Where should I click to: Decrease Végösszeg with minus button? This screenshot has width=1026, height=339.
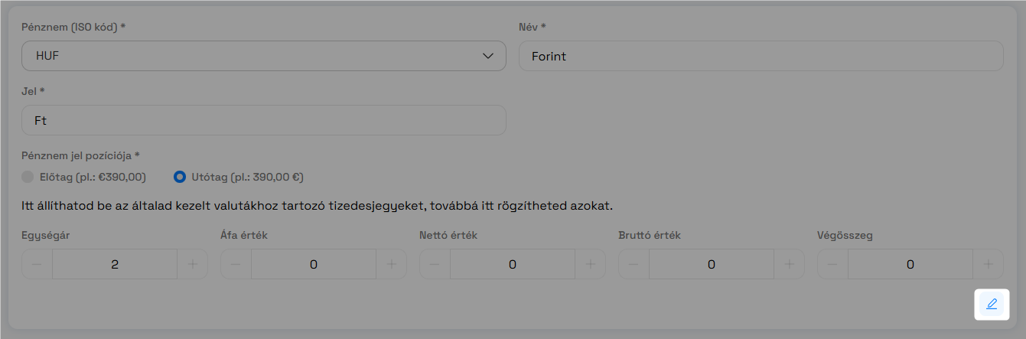pyautogui.click(x=832, y=264)
